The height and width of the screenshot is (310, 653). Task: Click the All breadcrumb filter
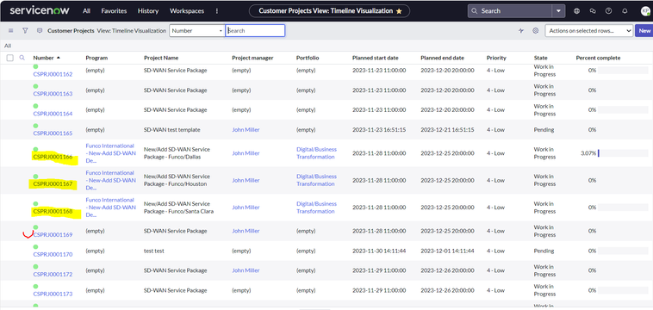8,46
